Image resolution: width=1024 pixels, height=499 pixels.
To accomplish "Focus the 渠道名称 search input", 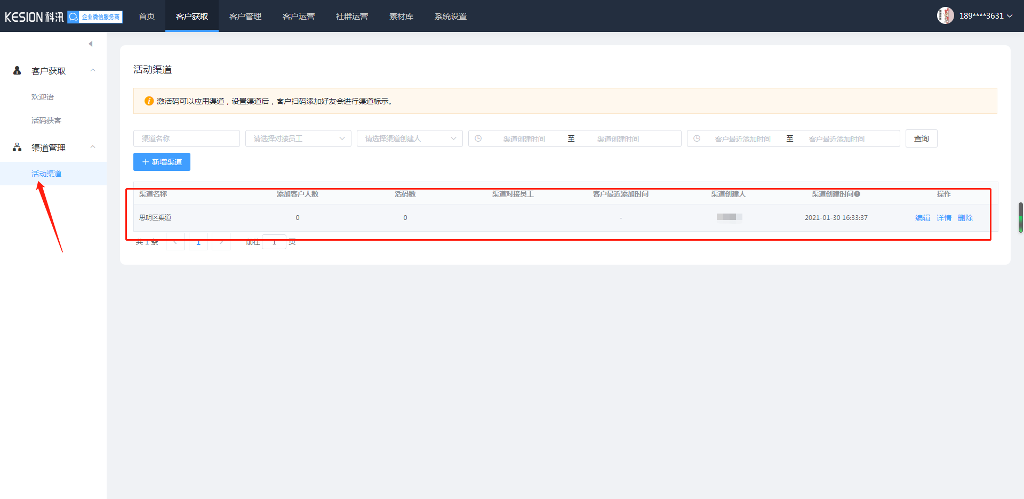I will tap(186, 138).
